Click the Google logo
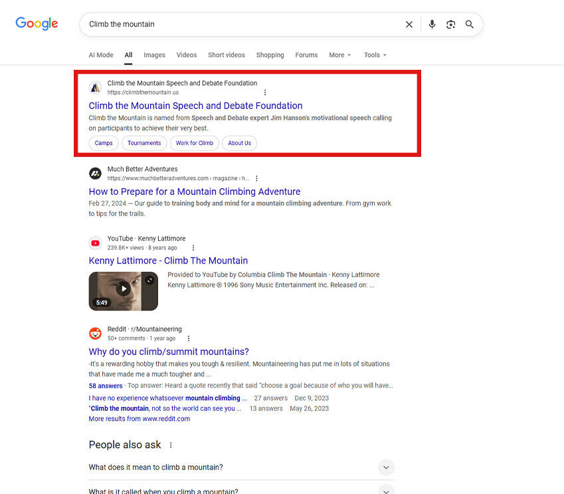Viewport: 564px width, 494px height. tap(37, 24)
